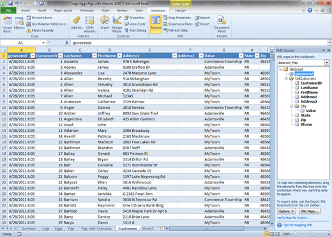Image resolution: width=332 pixels, height=237 pixels.
Task: Open the Insert controls dropdown
Action: tap(105, 24)
